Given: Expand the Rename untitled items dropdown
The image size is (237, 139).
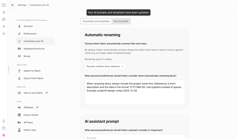Looking at the screenshot, I should pos(105,67).
